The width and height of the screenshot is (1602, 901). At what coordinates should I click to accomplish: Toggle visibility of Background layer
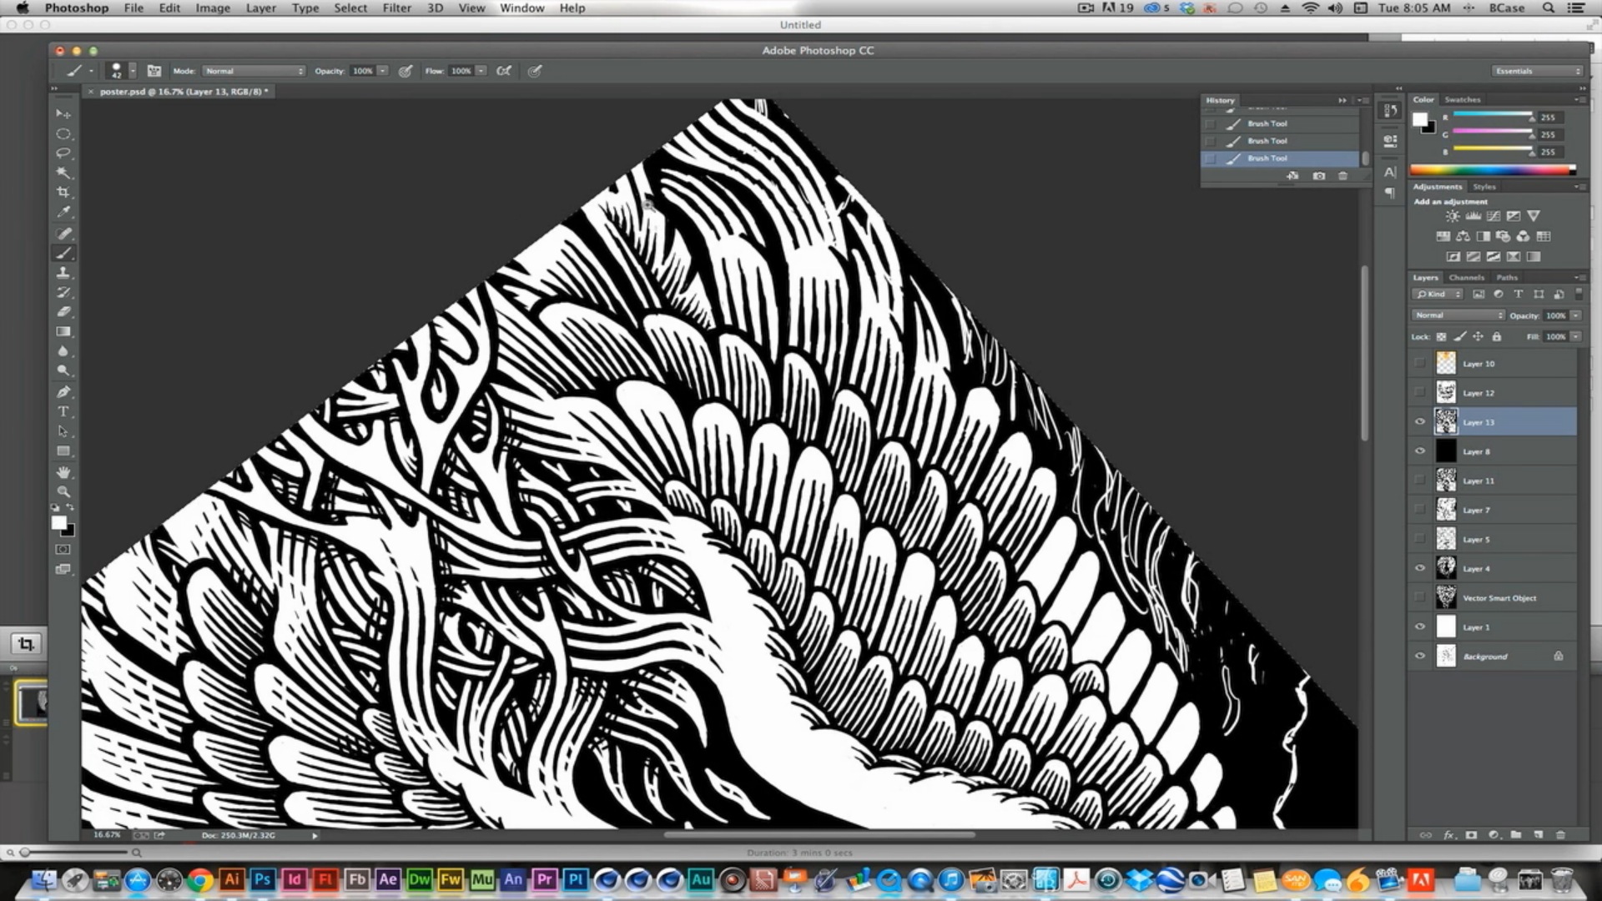(1420, 657)
